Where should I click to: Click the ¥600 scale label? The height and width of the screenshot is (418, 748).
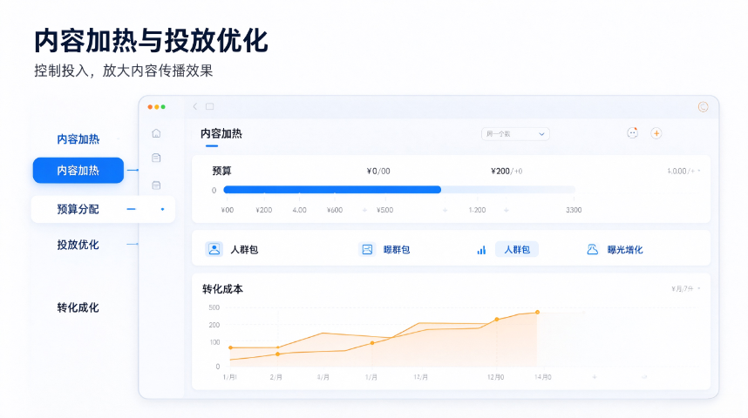(x=335, y=210)
